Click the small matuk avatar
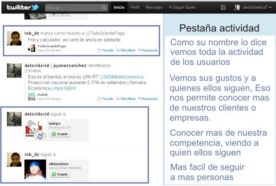Image resolution: width=276 pixels, height=186 pixels. pos(32,97)
